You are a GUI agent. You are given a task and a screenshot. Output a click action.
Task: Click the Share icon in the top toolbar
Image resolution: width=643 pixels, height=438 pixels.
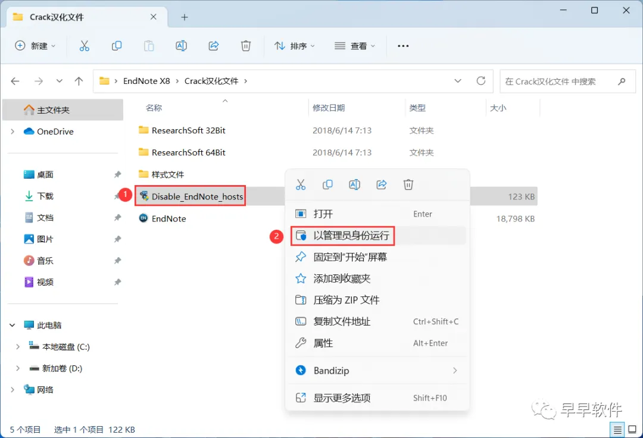[x=214, y=46]
